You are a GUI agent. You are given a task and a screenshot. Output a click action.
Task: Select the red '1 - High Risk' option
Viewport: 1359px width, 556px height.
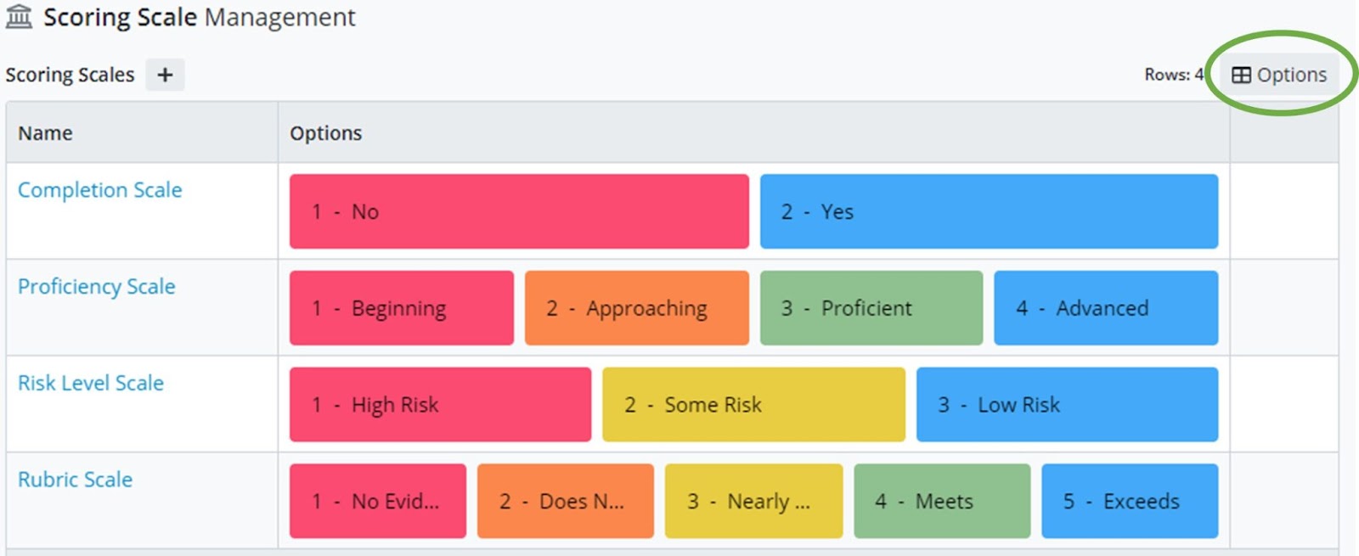coord(440,405)
